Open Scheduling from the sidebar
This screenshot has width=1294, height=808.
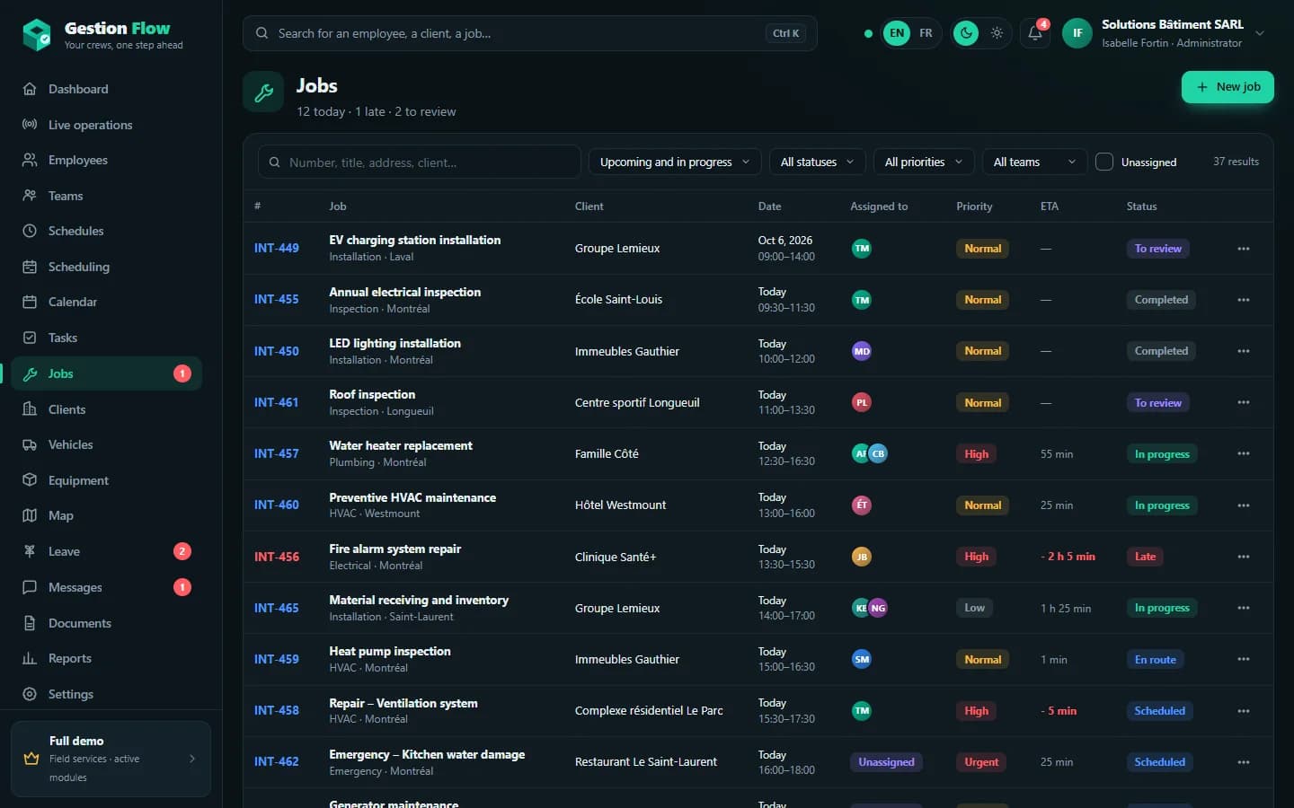pyautogui.click(x=106, y=267)
